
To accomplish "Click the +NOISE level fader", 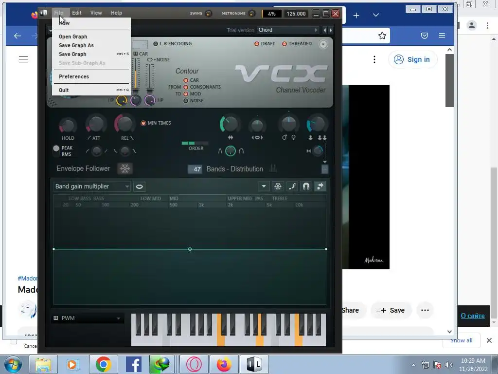I will pyautogui.click(x=150, y=78).
